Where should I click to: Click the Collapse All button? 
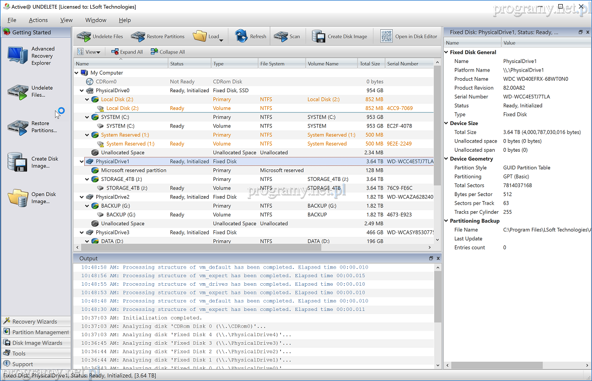pos(167,52)
